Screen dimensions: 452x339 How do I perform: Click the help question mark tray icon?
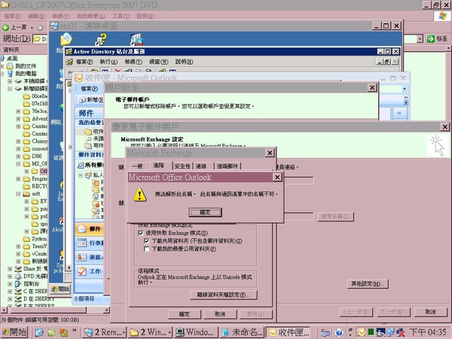pyautogui.click(x=339, y=332)
